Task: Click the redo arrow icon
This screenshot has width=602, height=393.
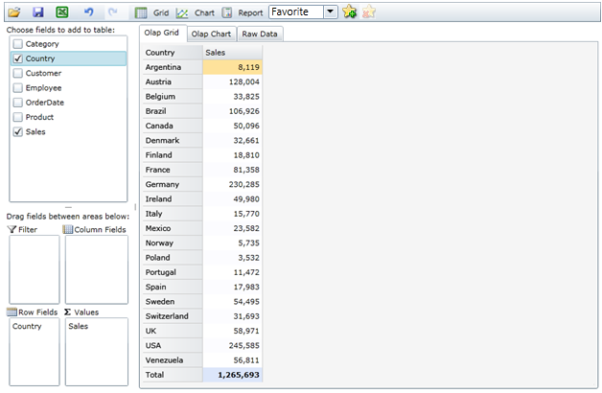Action: (x=113, y=12)
